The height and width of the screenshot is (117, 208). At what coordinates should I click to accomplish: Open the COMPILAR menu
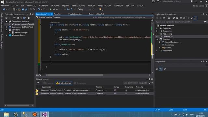44,6
